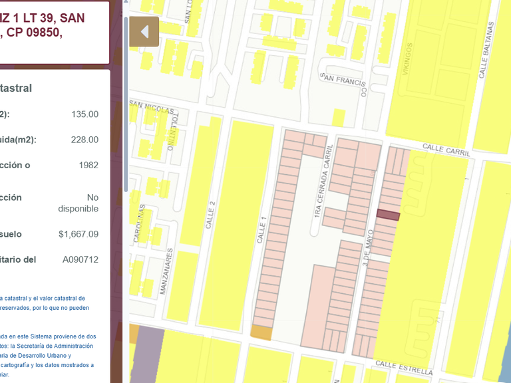Select the large yellow block between Calle 2 and Calle 1
The width and height of the screenshot is (511, 383).
(236, 225)
